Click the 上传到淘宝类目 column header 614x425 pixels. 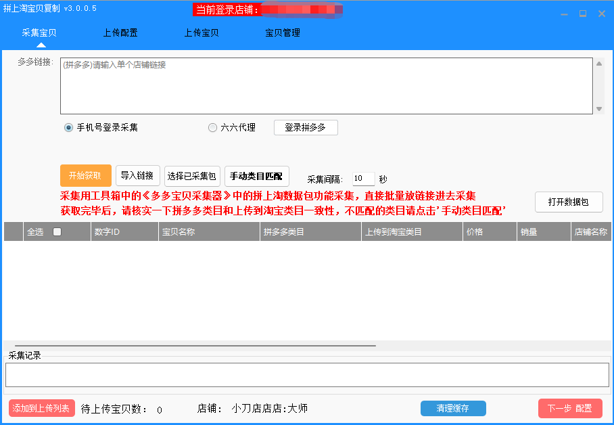pyautogui.click(x=412, y=231)
